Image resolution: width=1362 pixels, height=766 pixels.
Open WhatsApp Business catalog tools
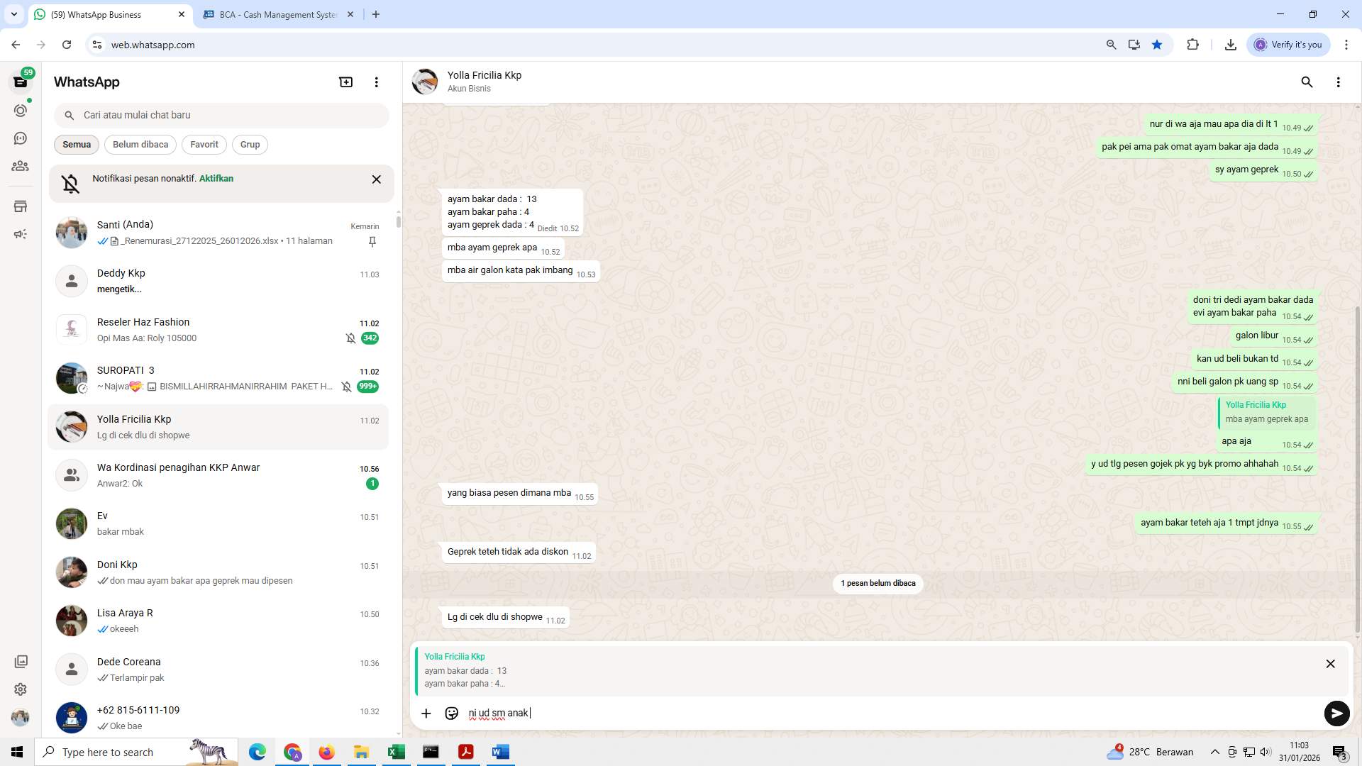pos(21,206)
